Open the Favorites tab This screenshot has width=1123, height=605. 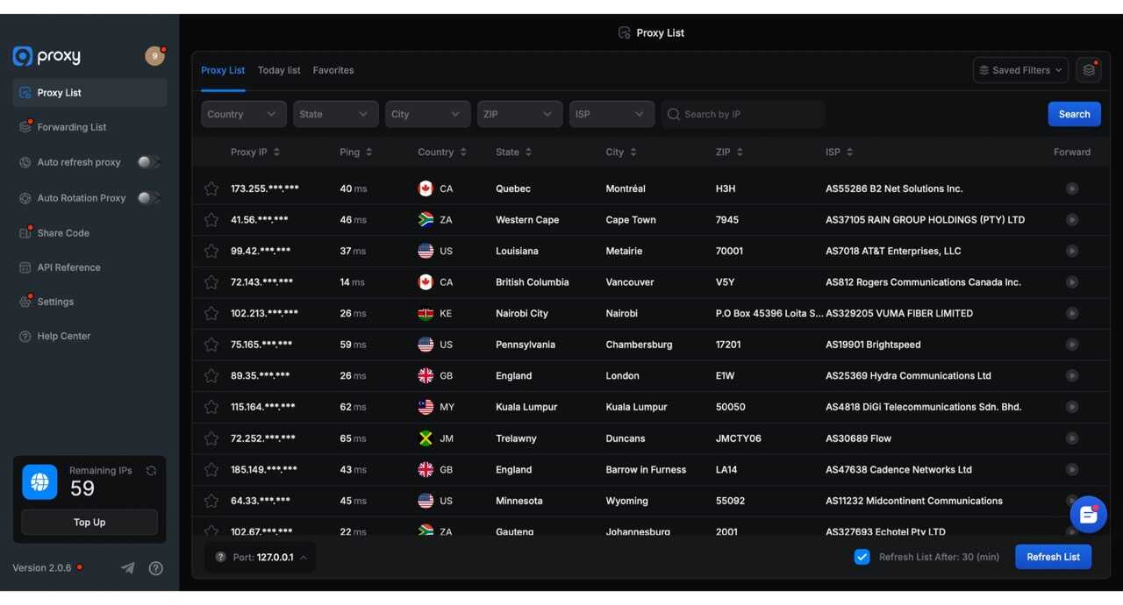[333, 70]
